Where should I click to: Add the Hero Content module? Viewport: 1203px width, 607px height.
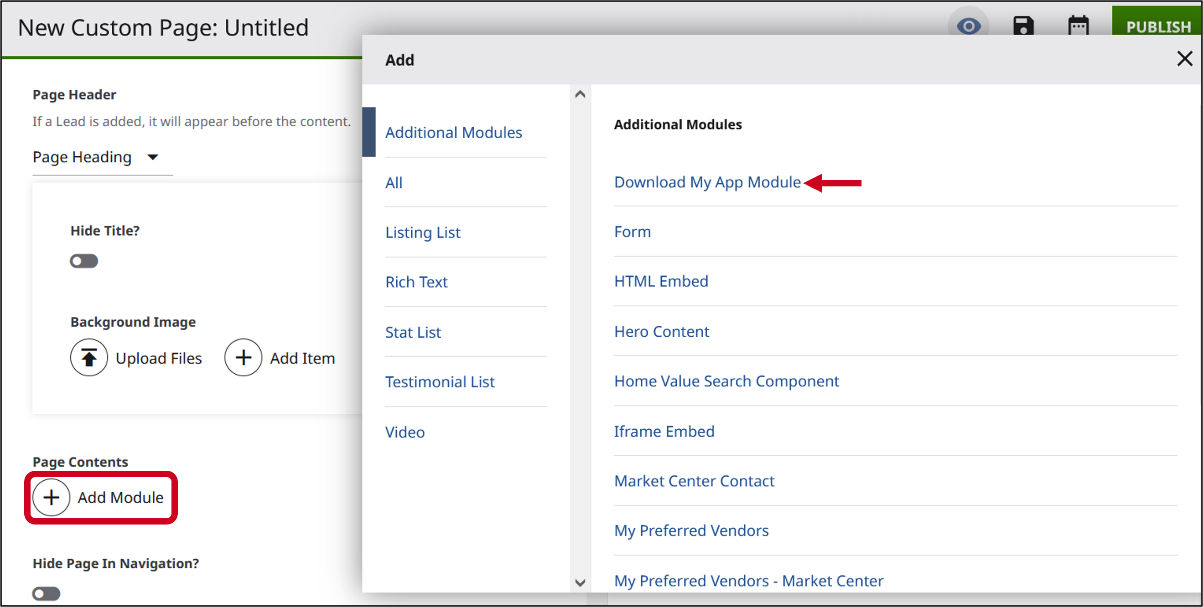(x=661, y=332)
